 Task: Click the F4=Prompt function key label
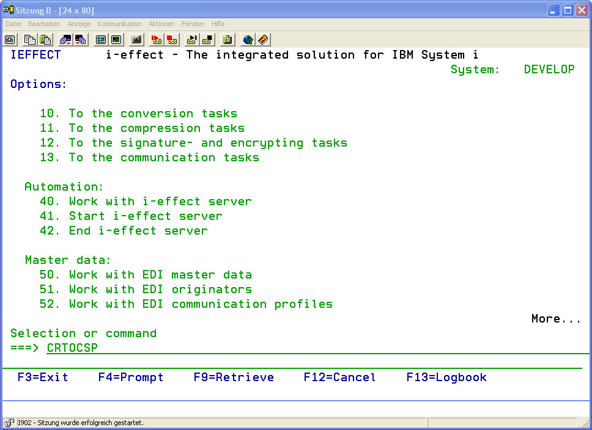click(131, 377)
